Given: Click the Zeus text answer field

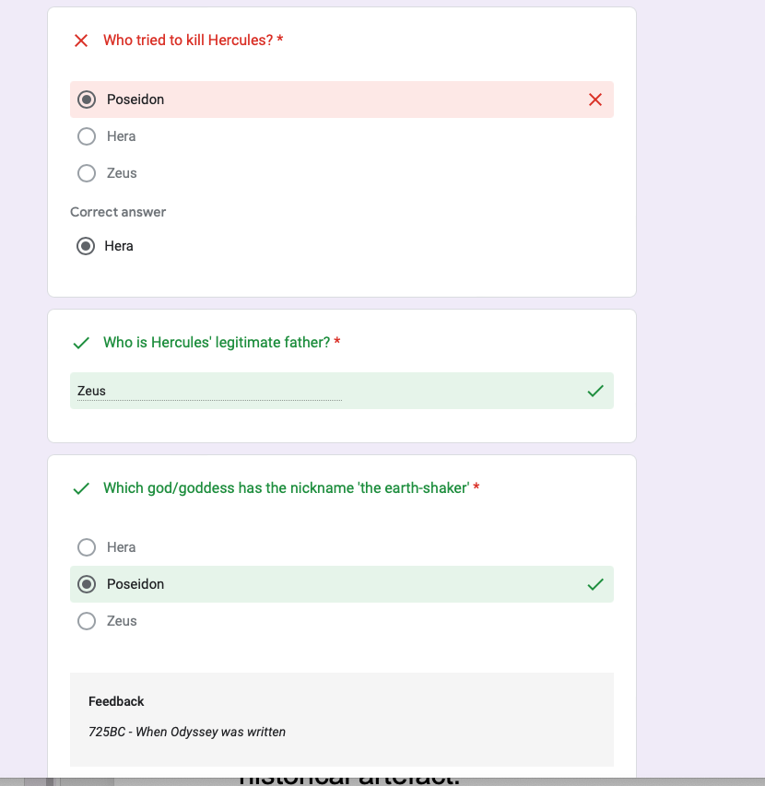Looking at the screenshot, I should (209, 391).
